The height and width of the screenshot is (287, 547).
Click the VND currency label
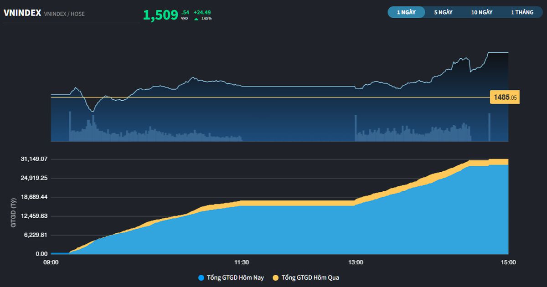point(185,19)
